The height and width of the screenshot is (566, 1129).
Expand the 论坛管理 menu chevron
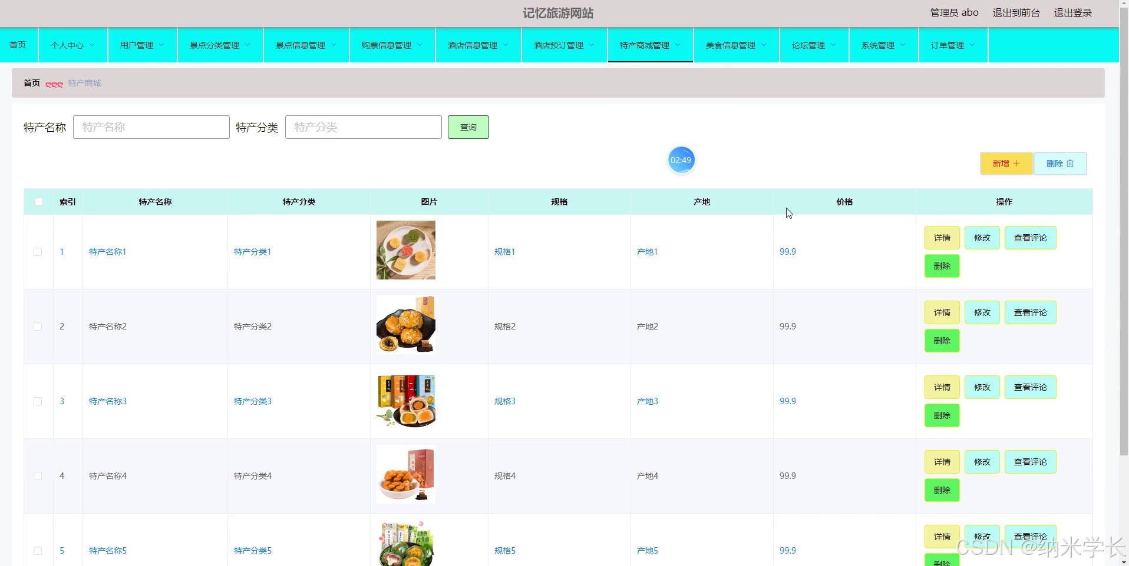[833, 45]
